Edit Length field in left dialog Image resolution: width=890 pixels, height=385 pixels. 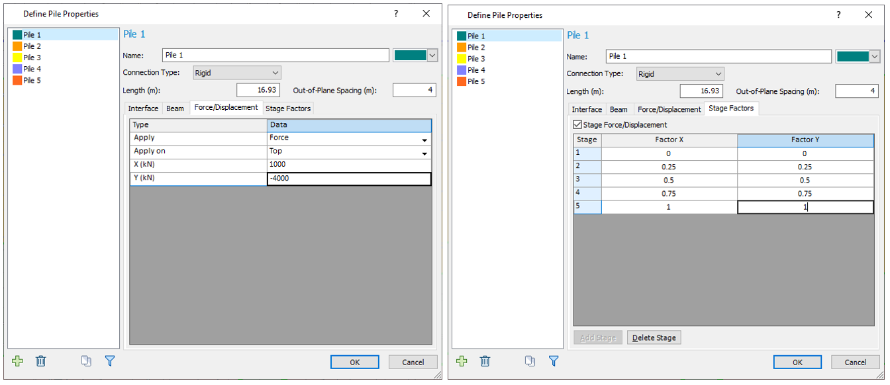pyautogui.click(x=258, y=90)
